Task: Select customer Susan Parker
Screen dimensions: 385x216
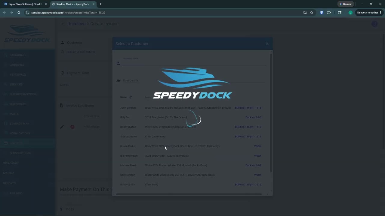Action: click(x=128, y=146)
